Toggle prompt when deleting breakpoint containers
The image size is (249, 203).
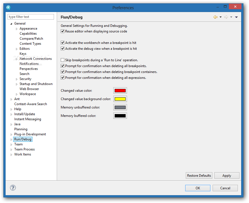point(63,72)
